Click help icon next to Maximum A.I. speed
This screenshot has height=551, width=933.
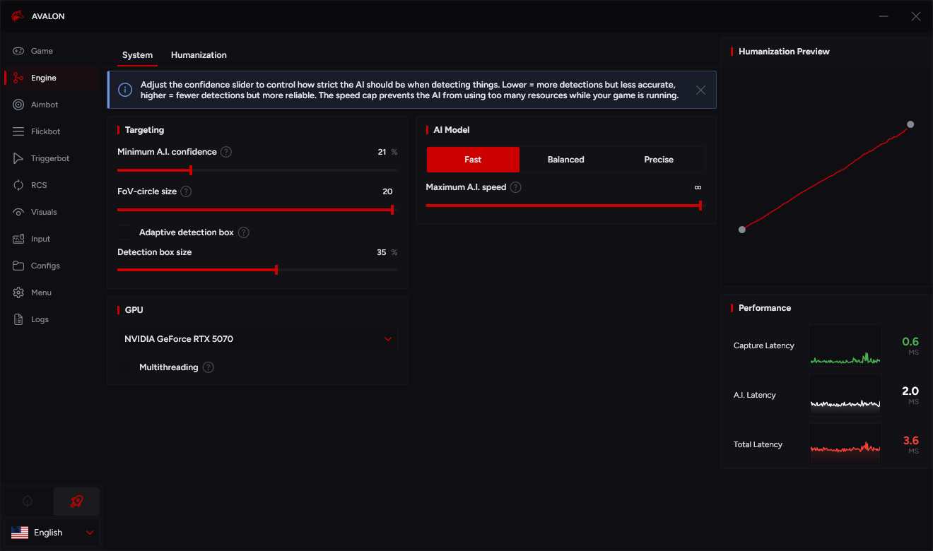point(516,187)
